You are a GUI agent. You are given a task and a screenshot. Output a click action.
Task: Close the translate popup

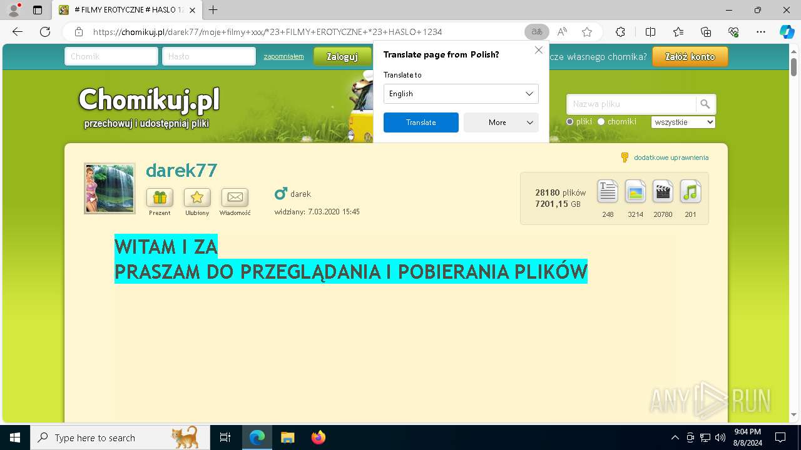[x=538, y=50]
